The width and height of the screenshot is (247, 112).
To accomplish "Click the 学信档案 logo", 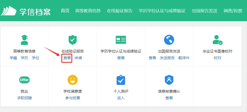I will click(x=26, y=11).
